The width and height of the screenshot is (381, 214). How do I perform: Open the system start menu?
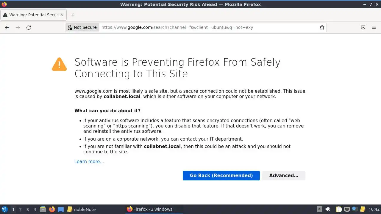coord(5,209)
